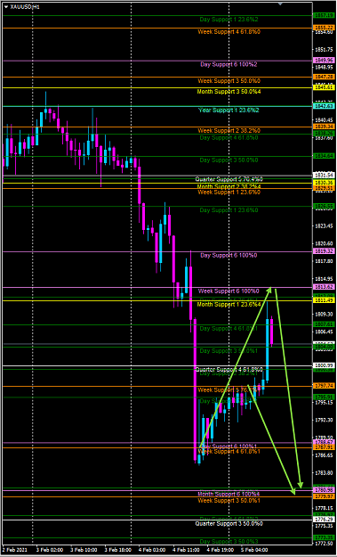Select the Week Support 3 50.0%0 label
Screen dimensions: 337x557
pyautogui.click(x=229, y=80)
